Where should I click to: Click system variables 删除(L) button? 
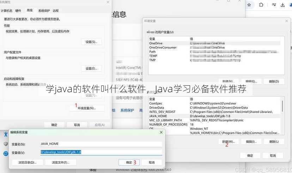[x=274, y=142]
